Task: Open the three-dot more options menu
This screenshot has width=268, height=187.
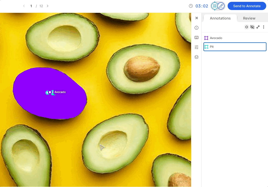Action: tap(264, 27)
